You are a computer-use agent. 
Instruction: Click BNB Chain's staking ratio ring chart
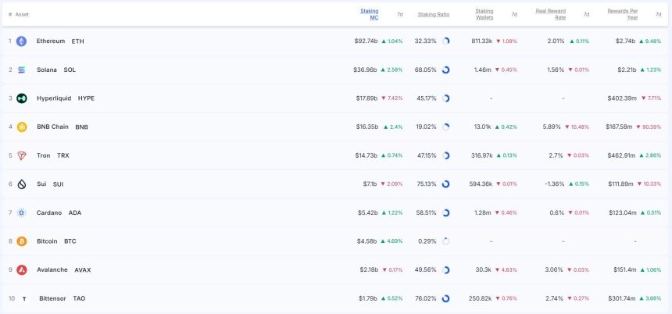click(445, 127)
